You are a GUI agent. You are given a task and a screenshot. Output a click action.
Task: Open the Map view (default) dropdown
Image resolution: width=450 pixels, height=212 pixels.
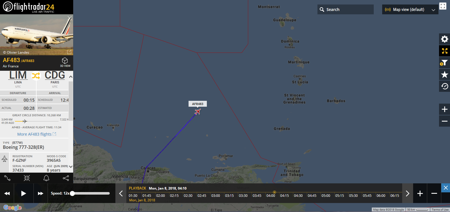point(410,10)
